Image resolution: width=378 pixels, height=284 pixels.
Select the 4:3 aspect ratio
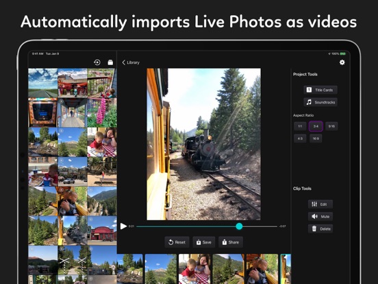click(x=300, y=139)
